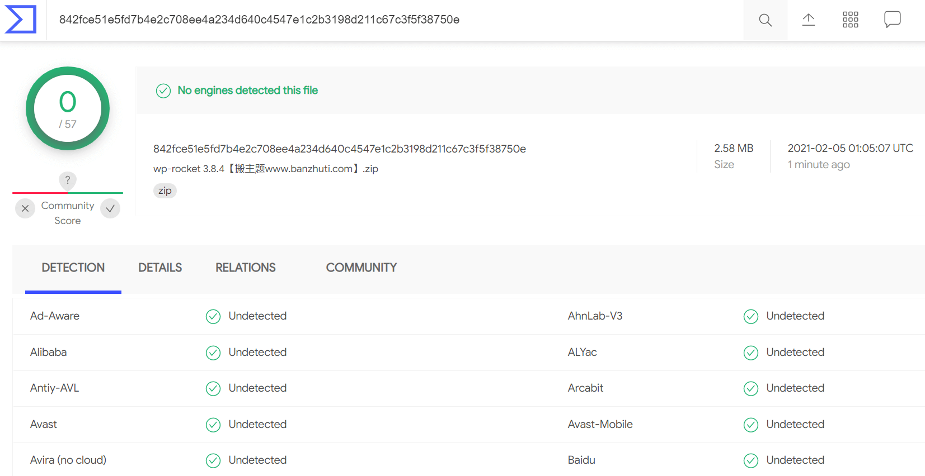Click the AhnLab-V3 undetected check icon

[751, 317]
